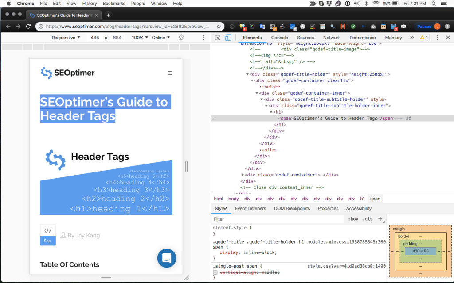Open the 100% zoom dropdown

(x=140, y=38)
